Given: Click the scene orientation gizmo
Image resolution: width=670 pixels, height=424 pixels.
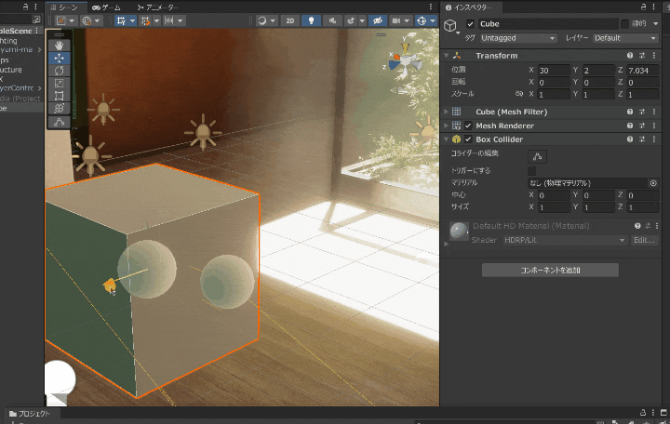Looking at the screenshot, I should pyautogui.click(x=407, y=61).
